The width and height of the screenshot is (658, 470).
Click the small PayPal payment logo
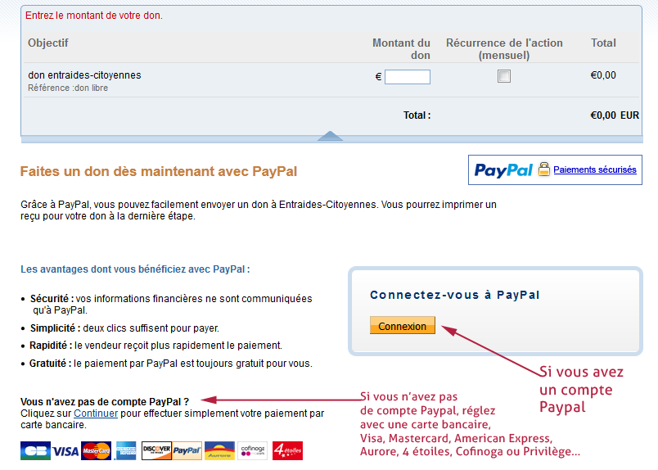[x=187, y=450]
